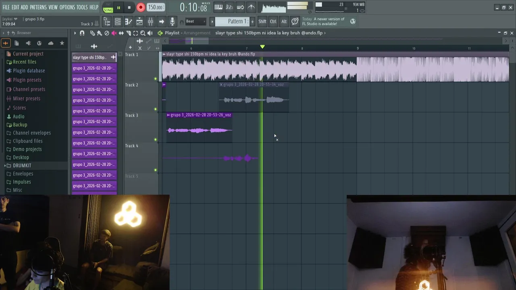Image resolution: width=516 pixels, height=290 pixels.
Task: Open the help chat bubble icon
Action: click(295, 21)
